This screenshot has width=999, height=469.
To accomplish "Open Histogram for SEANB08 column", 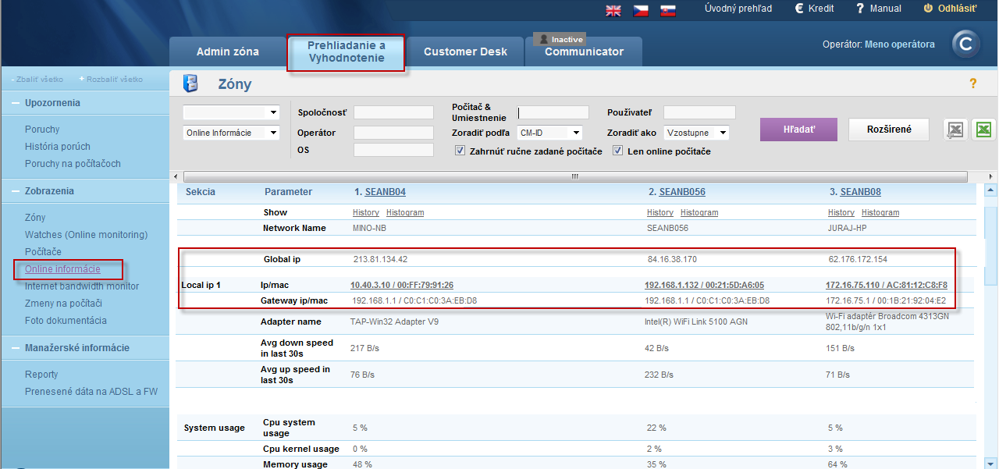I will click(x=880, y=213).
